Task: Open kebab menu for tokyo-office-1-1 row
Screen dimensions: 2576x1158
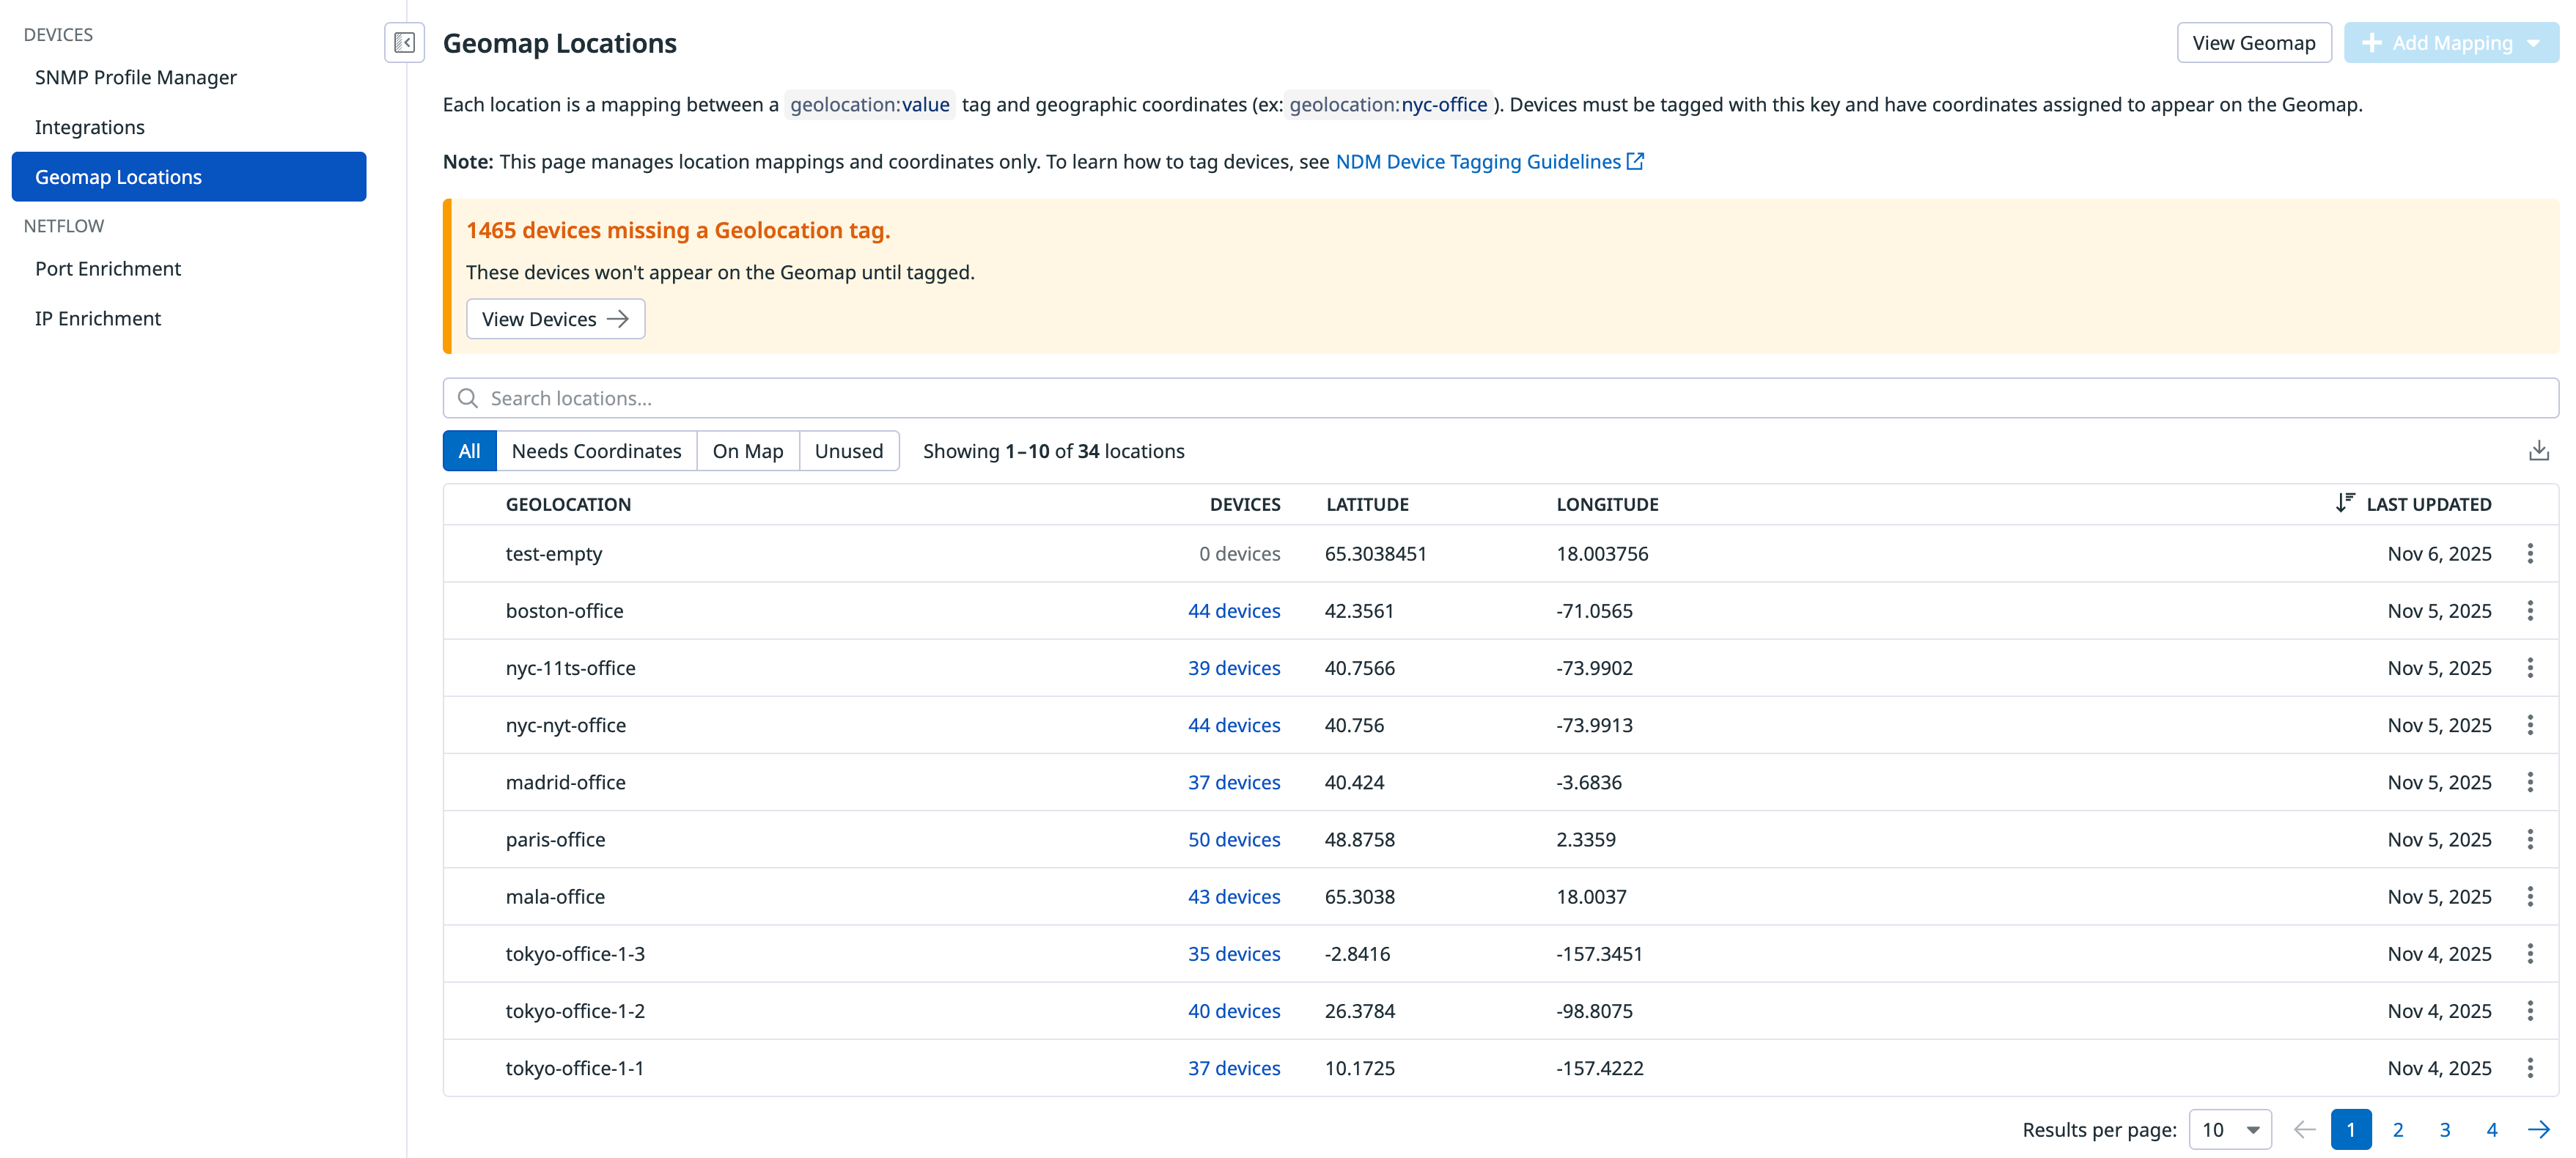Action: click(x=2530, y=1068)
